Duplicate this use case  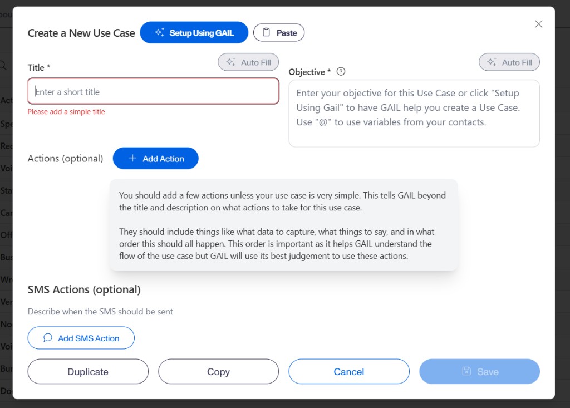(x=87, y=371)
